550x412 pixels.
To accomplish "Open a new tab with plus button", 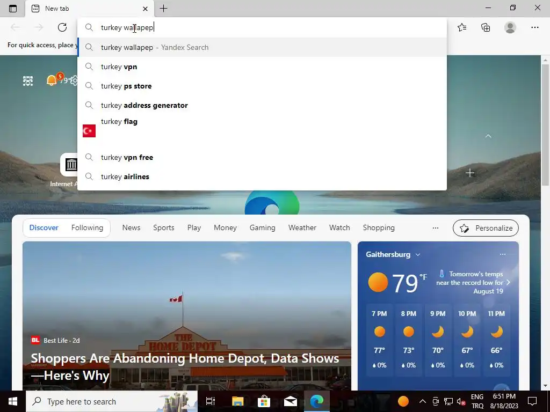I will 163,9.
